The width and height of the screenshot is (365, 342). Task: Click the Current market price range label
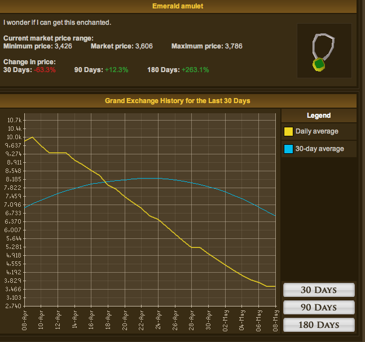click(49, 38)
